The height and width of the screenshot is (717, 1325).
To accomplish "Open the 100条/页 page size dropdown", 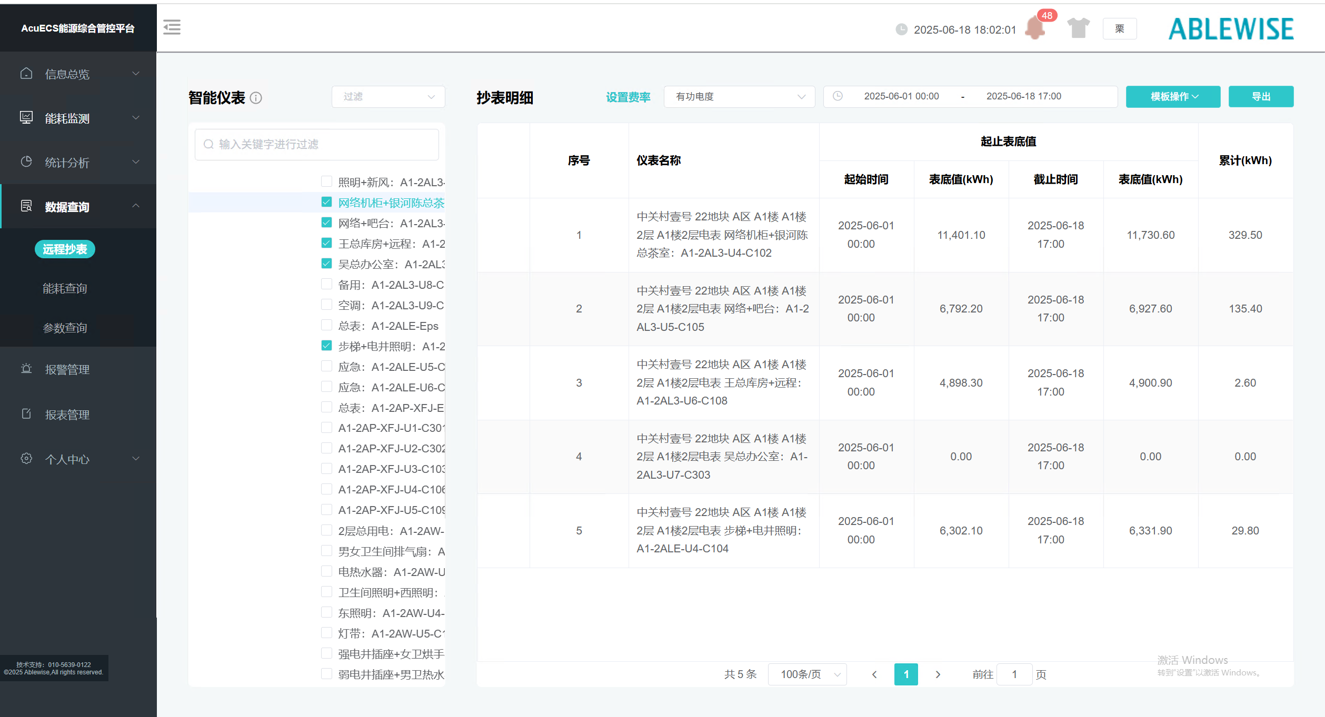I will pyautogui.click(x=807, y=674).
